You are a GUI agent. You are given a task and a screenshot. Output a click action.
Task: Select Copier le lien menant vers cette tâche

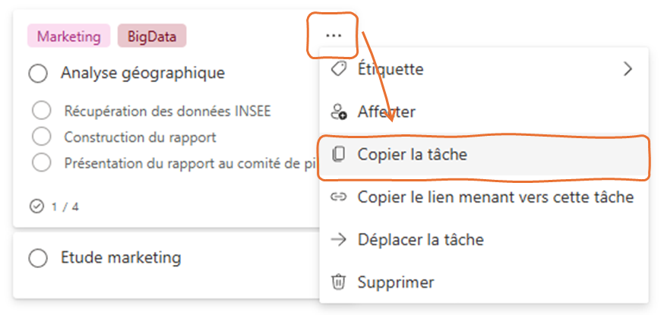[495, 197]
